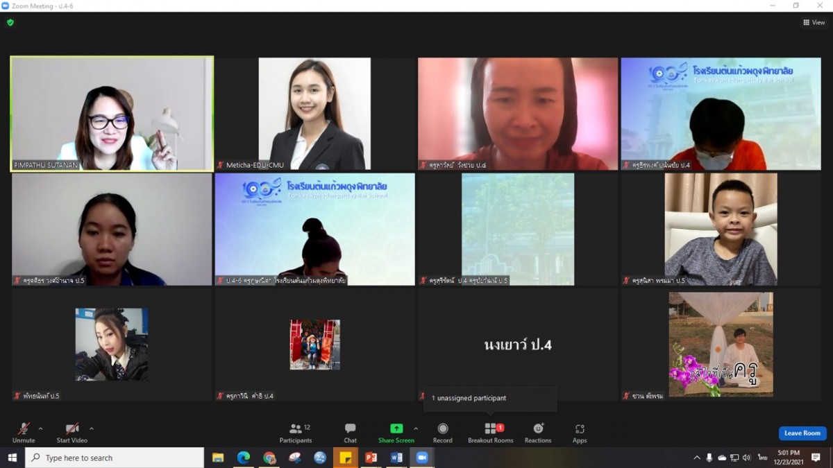The image size is (833, 468).
Task: Open the Chat panel
Action: pyautogui.click(x=350, y=429)
